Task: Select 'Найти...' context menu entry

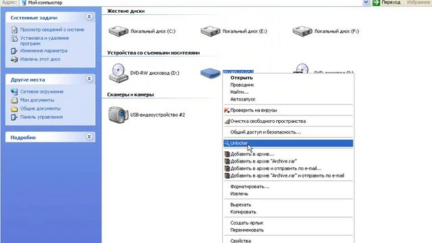Action: 288,92
